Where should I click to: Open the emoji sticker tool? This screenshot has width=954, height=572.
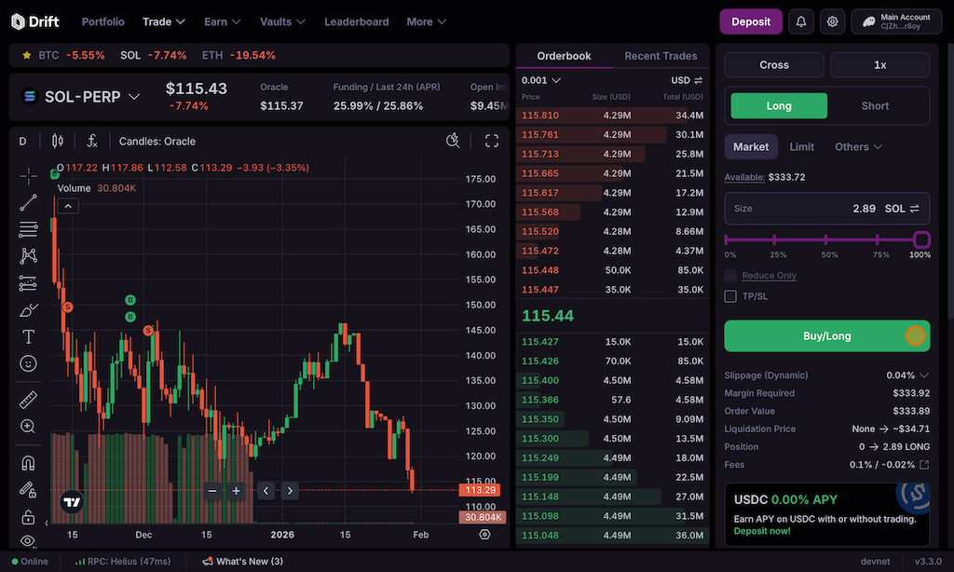click(28, 363)
